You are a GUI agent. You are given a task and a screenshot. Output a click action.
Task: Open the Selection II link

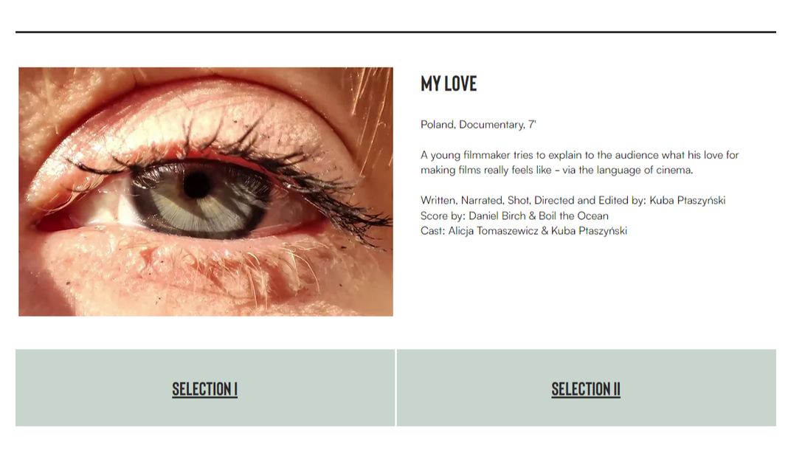click(x=586, y=389)
